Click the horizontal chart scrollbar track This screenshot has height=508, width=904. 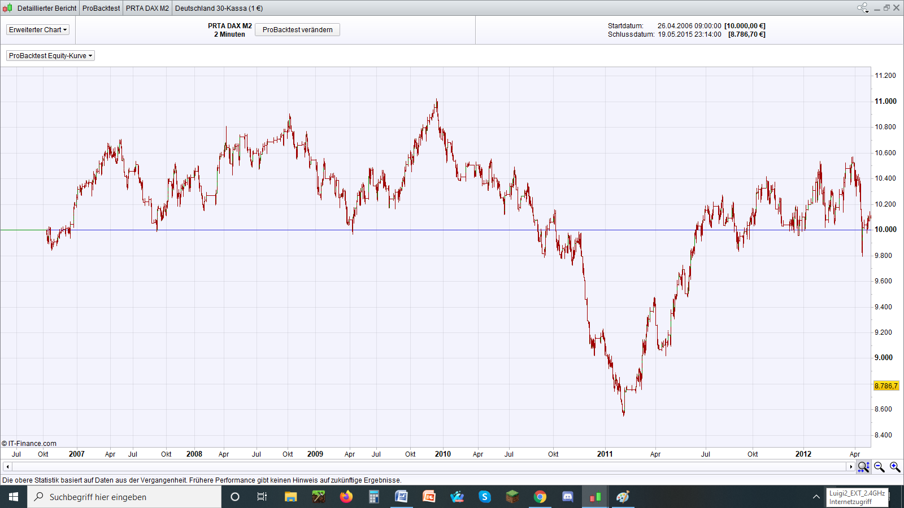click(429, 467)
